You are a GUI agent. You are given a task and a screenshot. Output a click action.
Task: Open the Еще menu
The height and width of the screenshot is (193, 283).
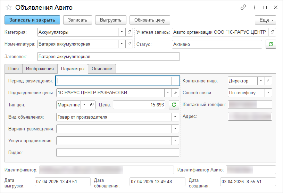tap(265, 20)
